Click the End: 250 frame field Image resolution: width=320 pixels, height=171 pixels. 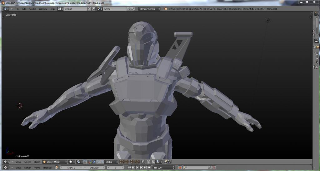pyautogui.click(x=94, y=168)
